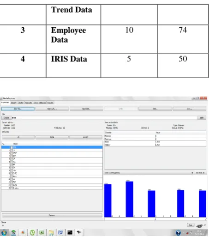Click the None attributes button
Image resolution: width=209 pixels, height=238 pixels.
click(x=52, y=137)
